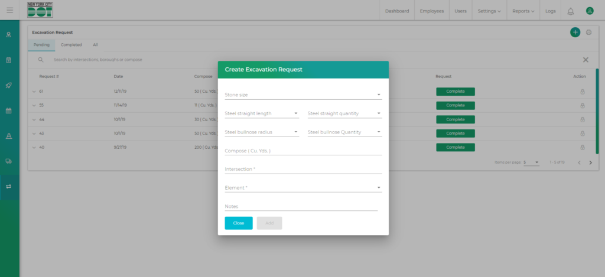
Task: Open the Stone size dropdown
Action: (x=302, y=94)
